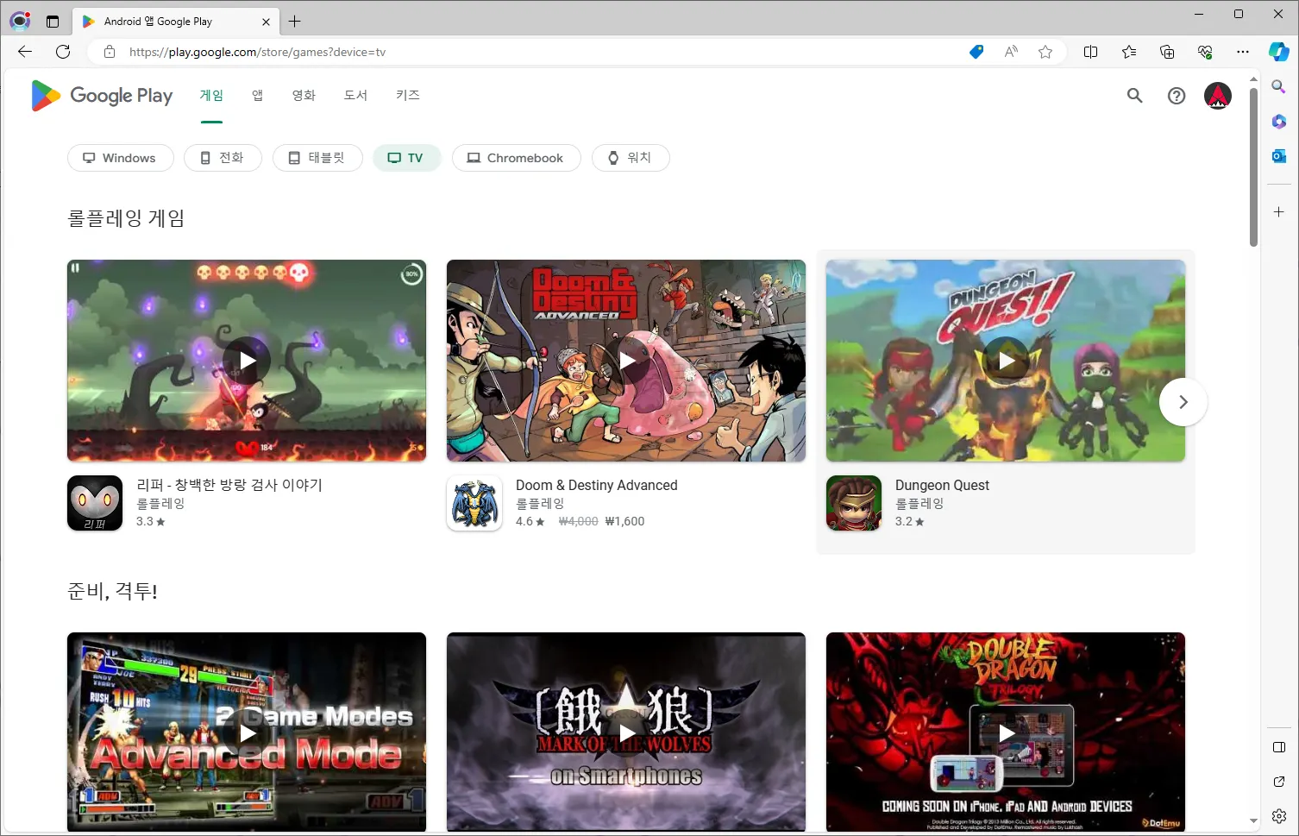The height and width of the screenshot is (836, 1299).
Task: Open the Doom & Destiny Advanced title link
Action: coord(597,485)
